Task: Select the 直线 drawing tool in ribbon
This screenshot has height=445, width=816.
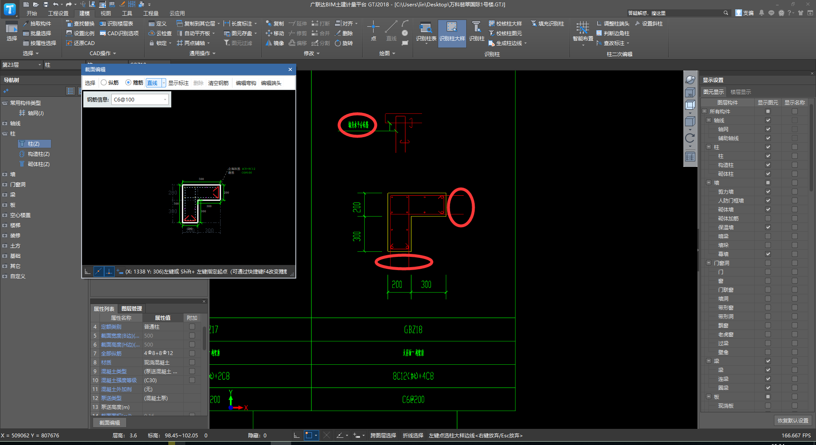Action: 391,31
